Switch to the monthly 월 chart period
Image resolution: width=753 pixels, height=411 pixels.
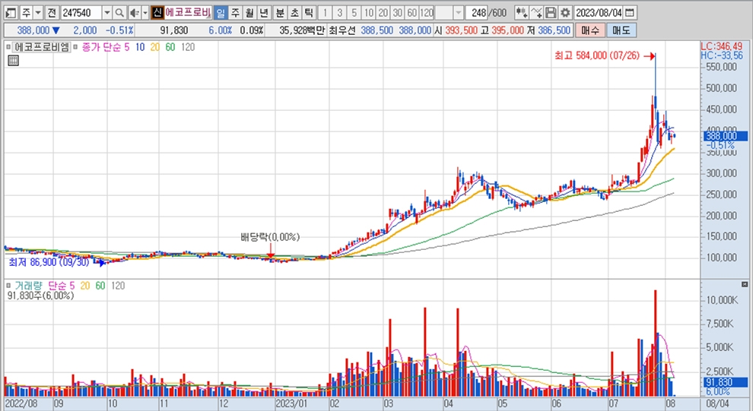[x=249, y=12]
